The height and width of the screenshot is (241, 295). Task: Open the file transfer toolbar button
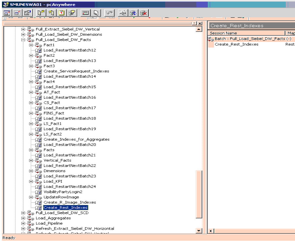(x=41, y=13)
